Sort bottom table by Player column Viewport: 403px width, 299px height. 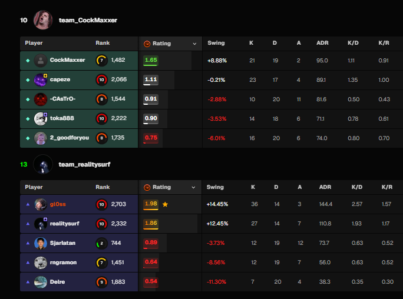pyautogui.click(x=34, y=187)
